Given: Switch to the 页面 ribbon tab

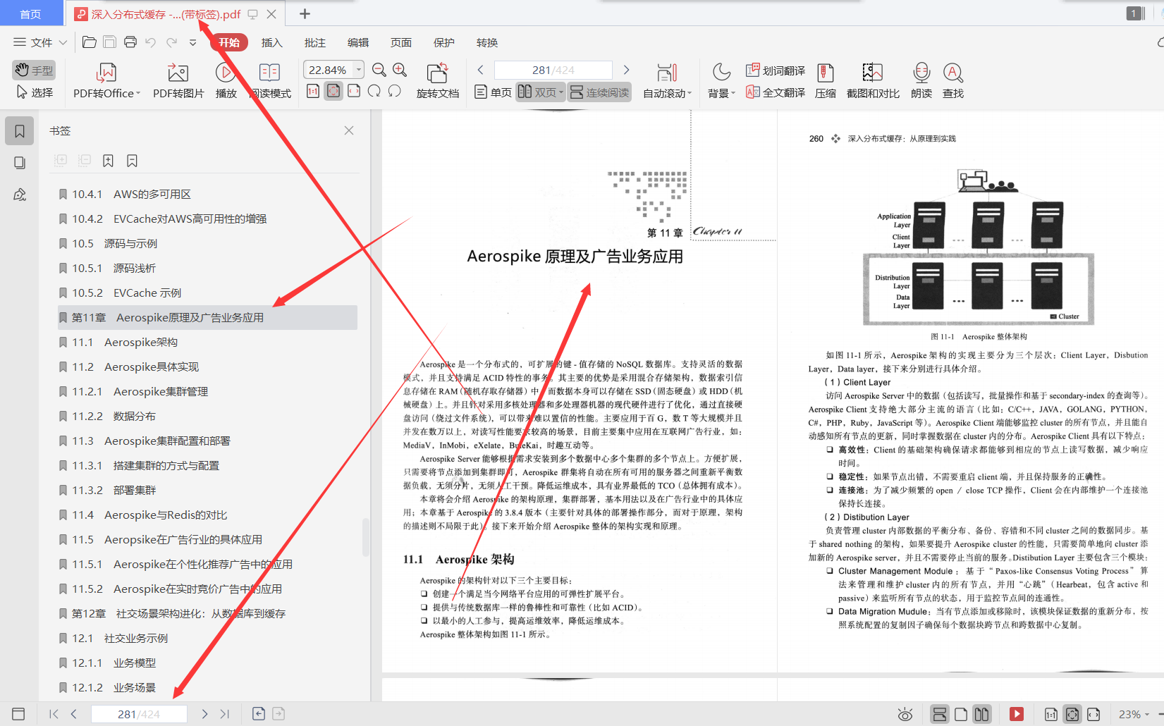Looking at the screenshot, I should click(x=400, y=42).
